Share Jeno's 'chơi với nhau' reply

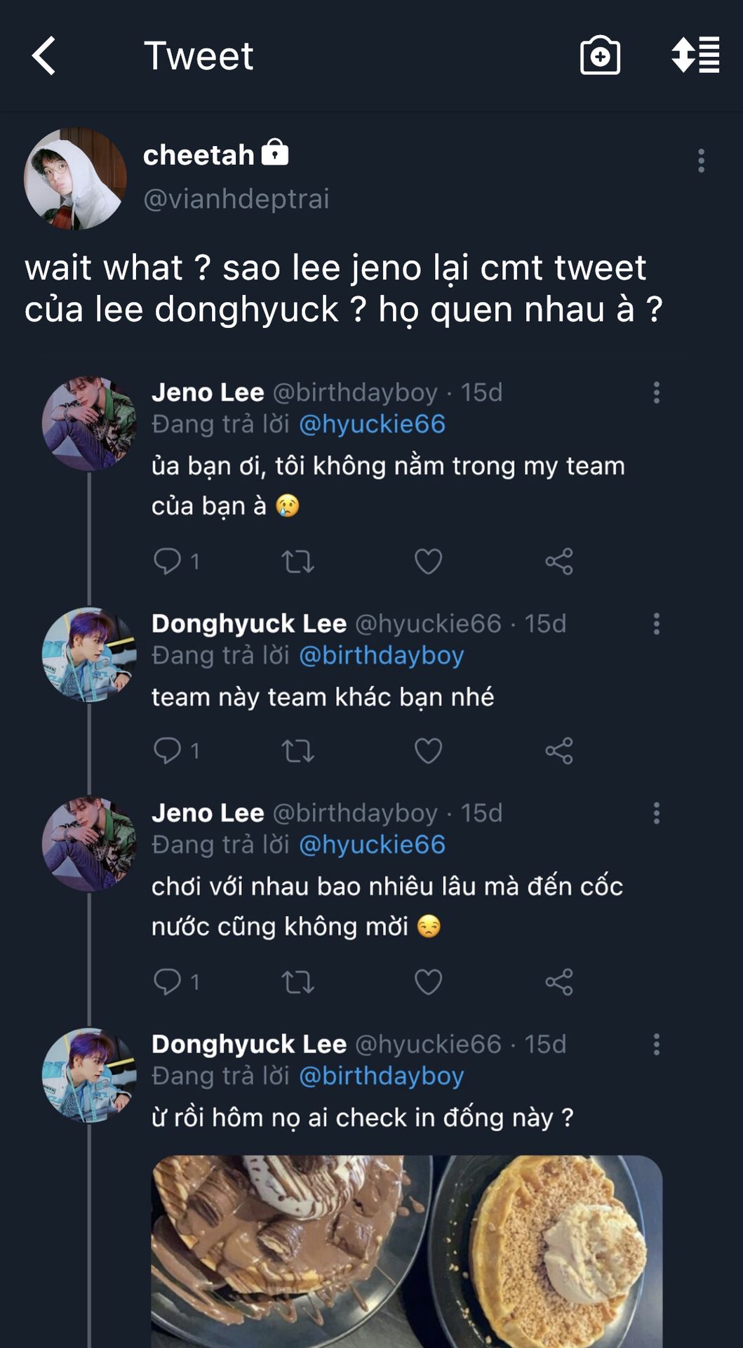(559, 982)
